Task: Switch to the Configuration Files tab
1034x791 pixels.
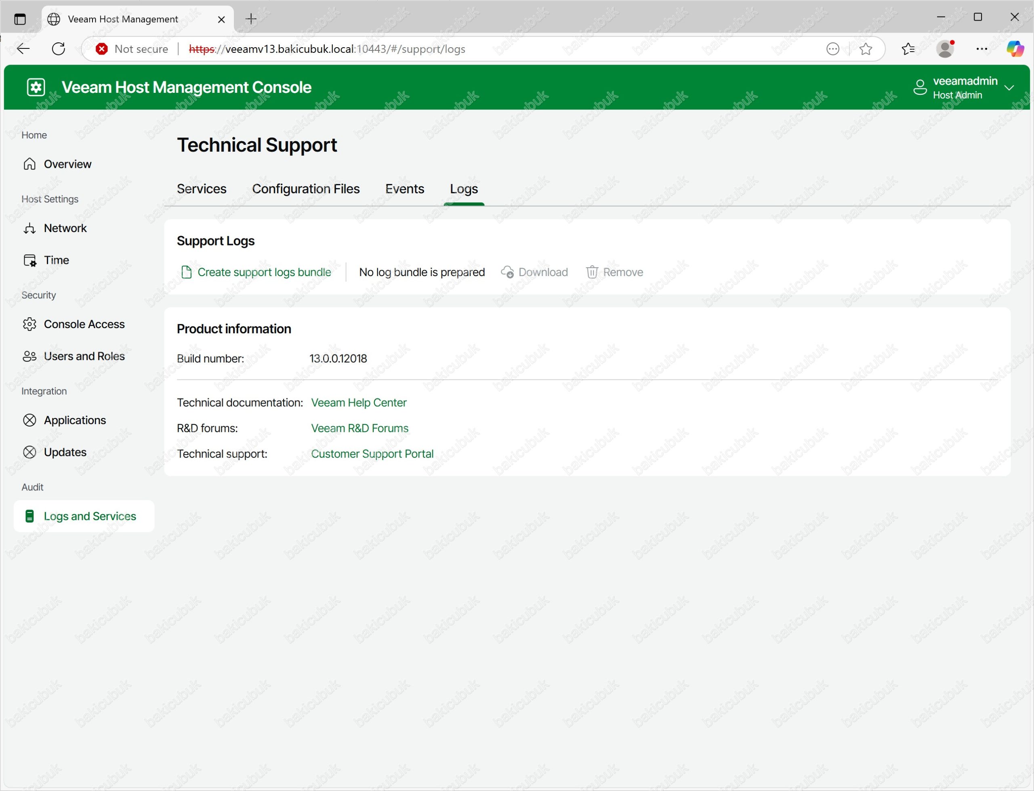Action: pyautogui.click(x=306, y=189)
